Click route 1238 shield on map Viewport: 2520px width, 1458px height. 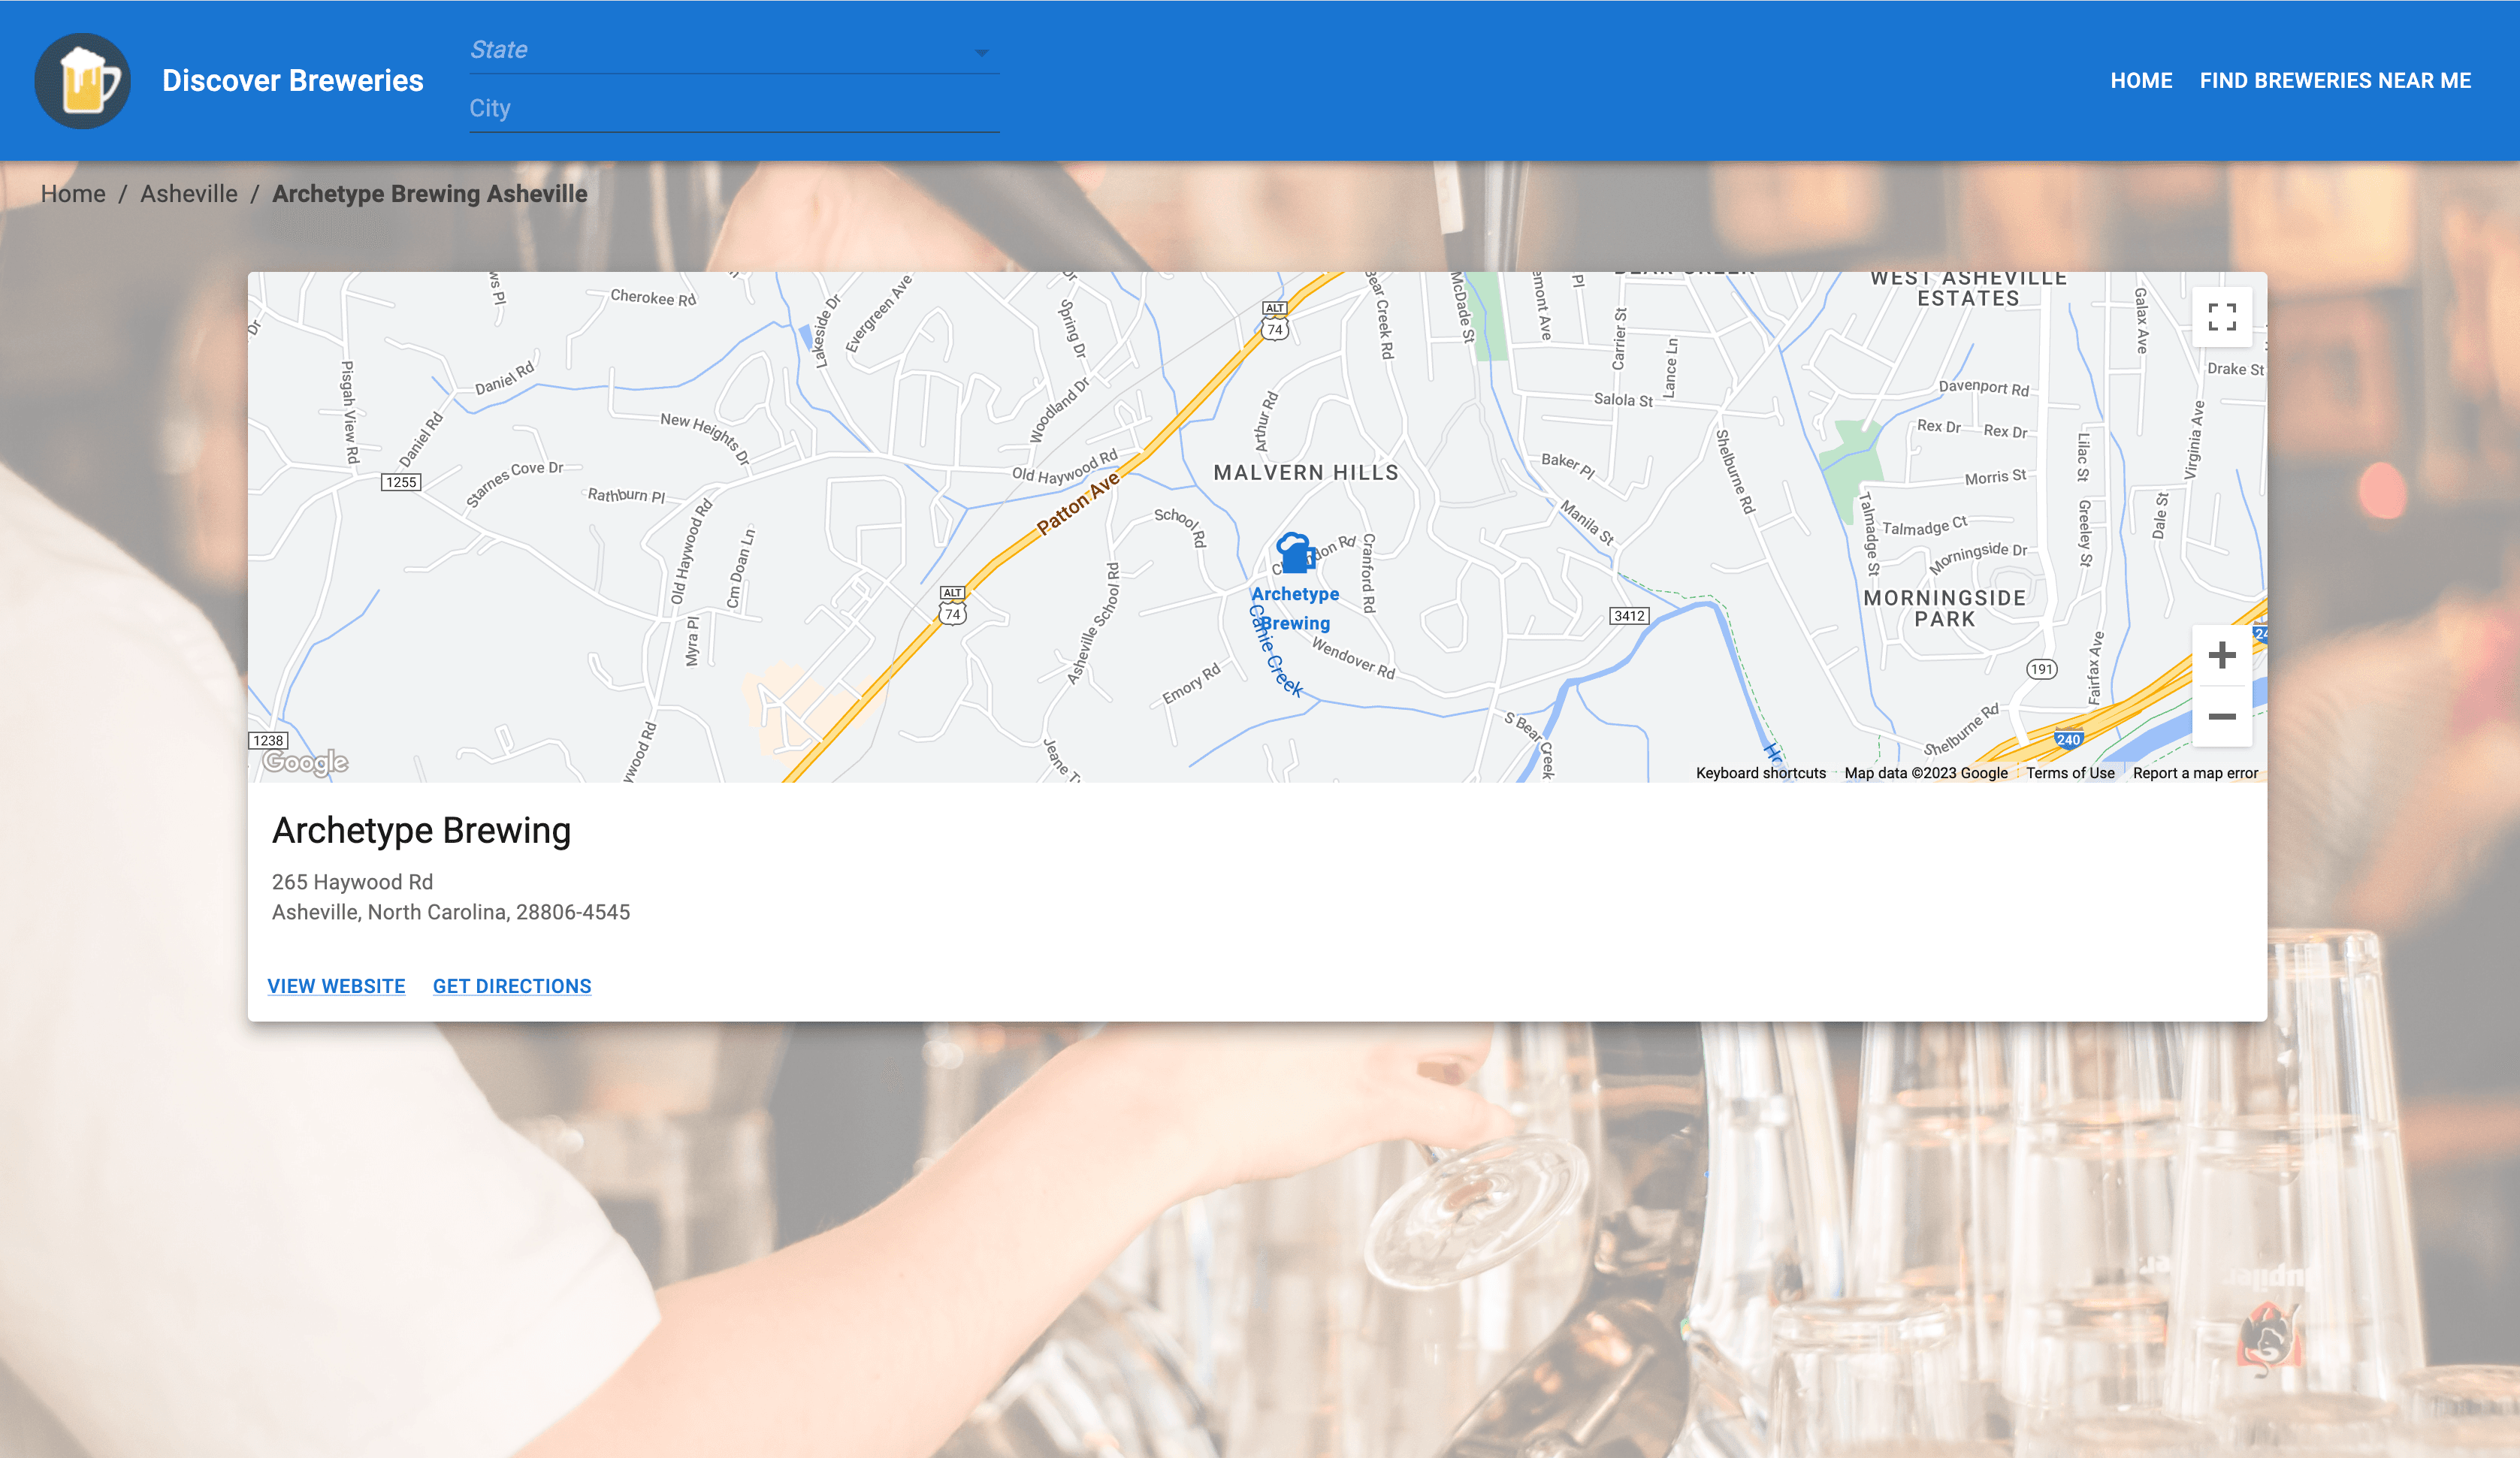[x=268, y=741]
